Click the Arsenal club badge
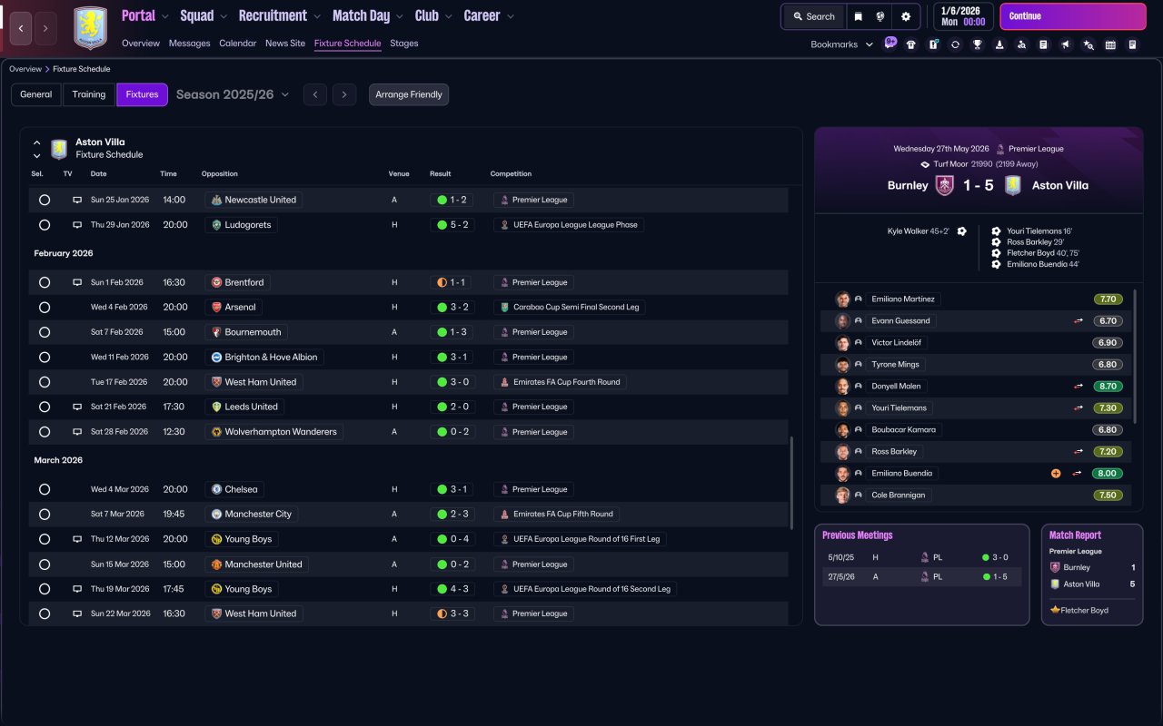The height and width of the screenshot is (726, 1163). click(216, 308)
